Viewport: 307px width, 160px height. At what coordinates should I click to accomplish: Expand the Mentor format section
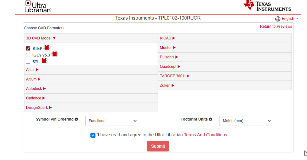pyautogui.click(x=225, y=48)
